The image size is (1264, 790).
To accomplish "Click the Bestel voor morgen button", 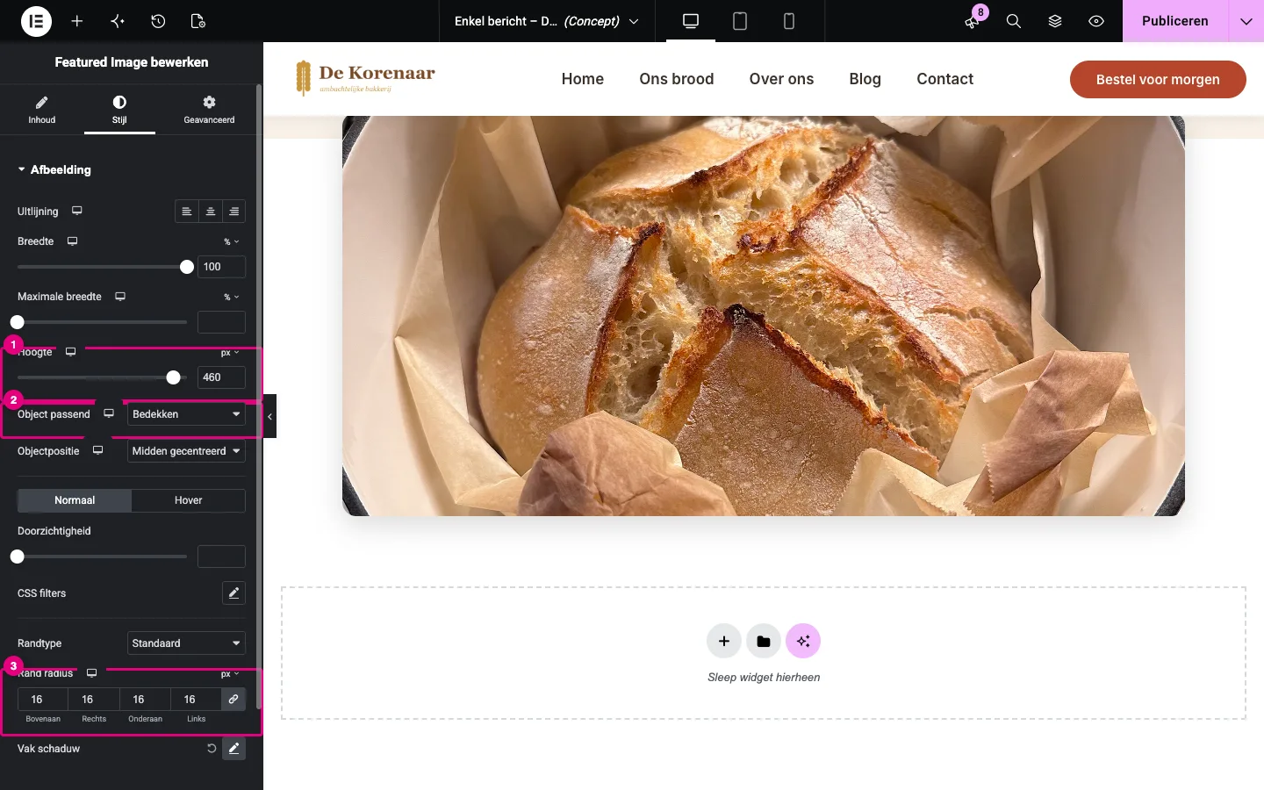I will click(x=1158, y=79).
